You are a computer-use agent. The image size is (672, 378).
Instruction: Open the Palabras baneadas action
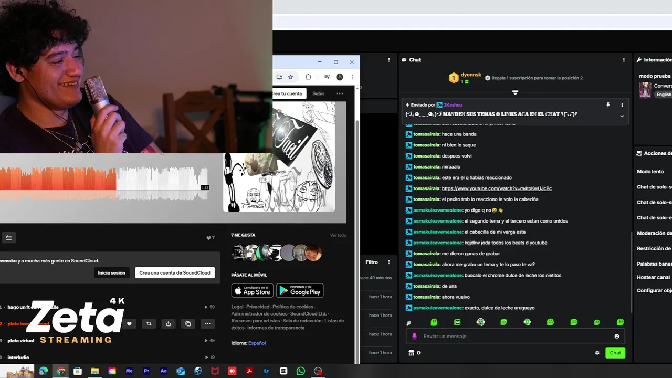point(654,264)
